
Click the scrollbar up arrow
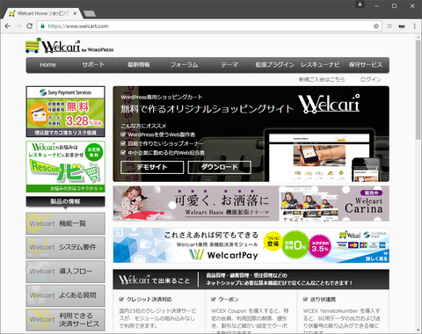[418, 37]
